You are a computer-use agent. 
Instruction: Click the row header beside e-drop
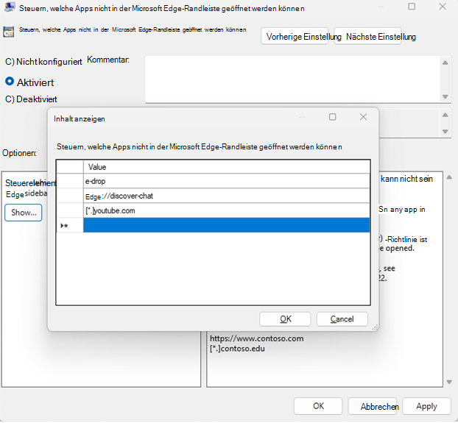70,181
